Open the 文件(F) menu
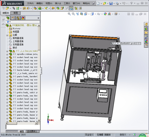The image size is (149, 137). pyautogui.click(x=30, y=3)
